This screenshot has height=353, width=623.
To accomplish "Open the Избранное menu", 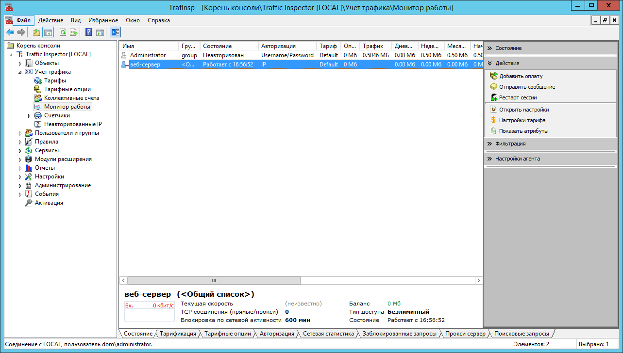I will coord(103,20).
